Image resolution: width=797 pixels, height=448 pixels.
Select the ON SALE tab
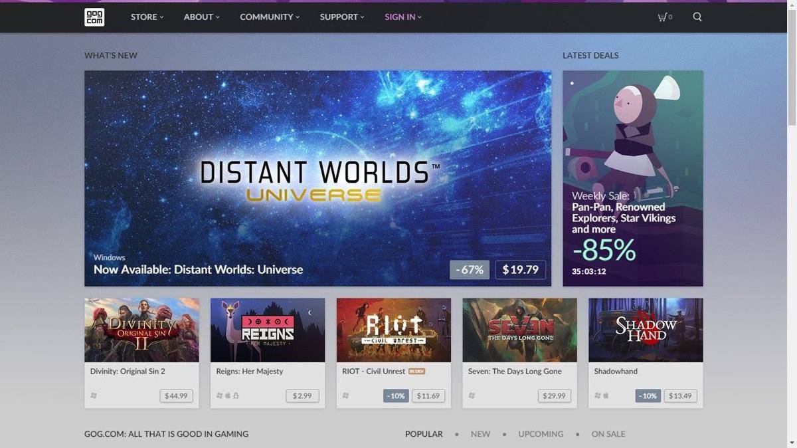[x=608, y=434]
